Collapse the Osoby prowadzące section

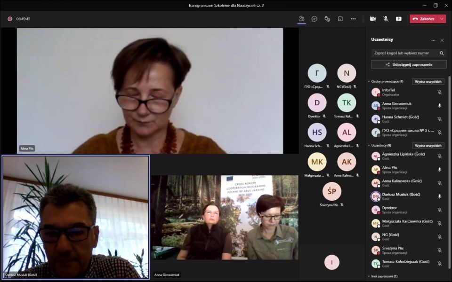(x=369, y=81)
